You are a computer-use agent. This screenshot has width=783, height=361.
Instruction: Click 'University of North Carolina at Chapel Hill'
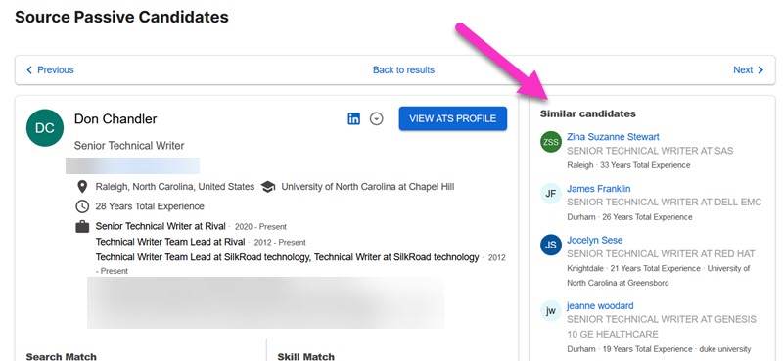pos(368,187)
